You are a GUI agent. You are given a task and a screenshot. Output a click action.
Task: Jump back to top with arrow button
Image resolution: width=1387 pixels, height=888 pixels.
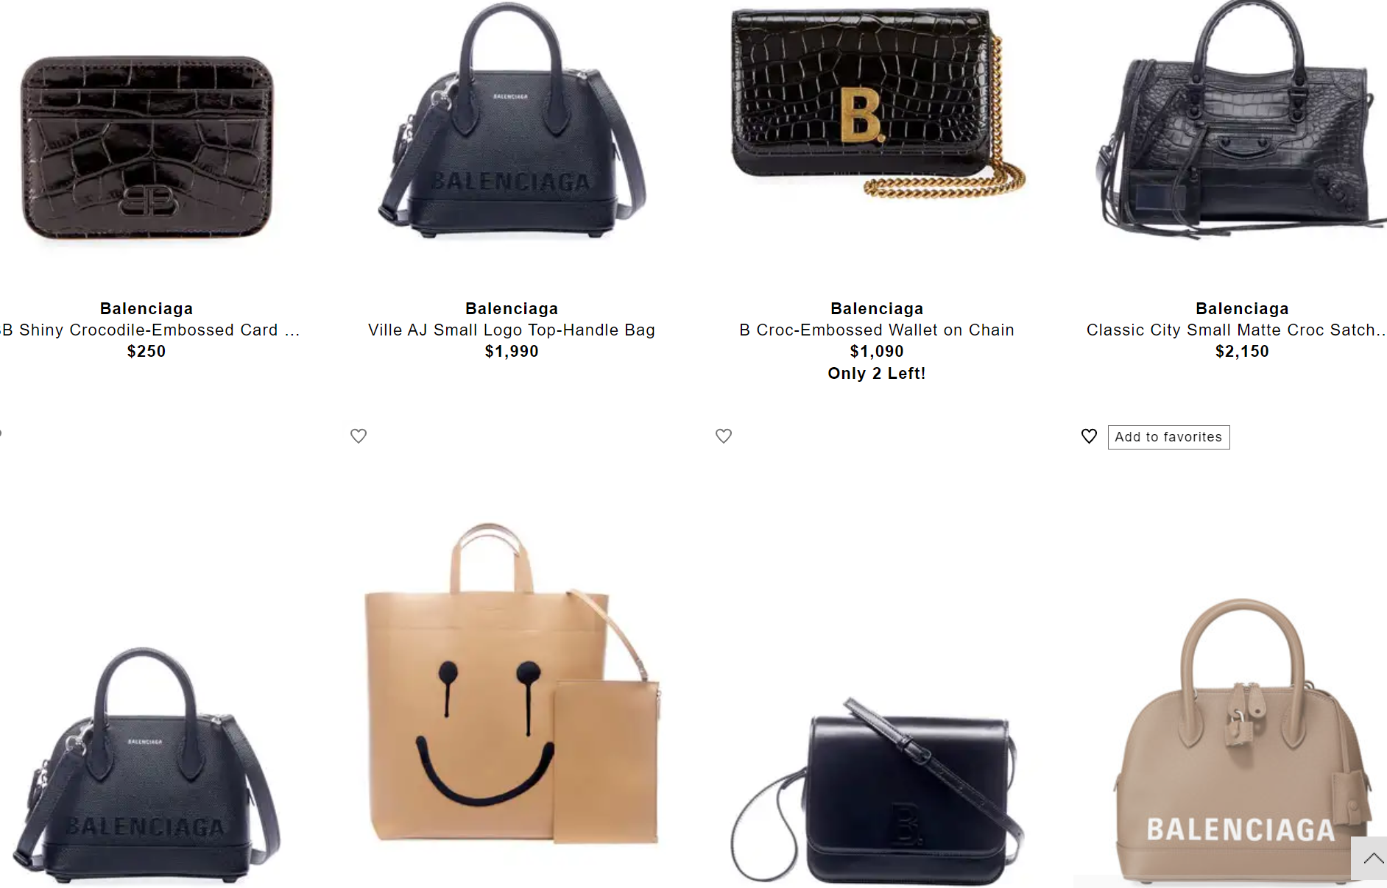(1370, 858)
